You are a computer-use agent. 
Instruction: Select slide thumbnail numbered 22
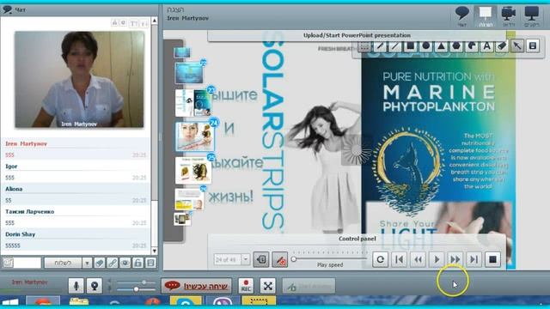pyautogui.click(x=189, y=73)
